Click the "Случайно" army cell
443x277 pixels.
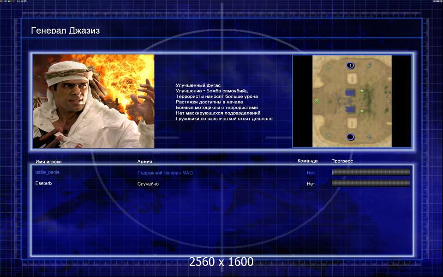pos(148,184)
